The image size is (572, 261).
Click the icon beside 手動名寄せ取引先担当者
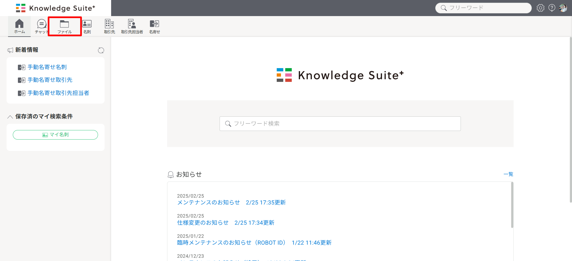click(x=21, y=93)
